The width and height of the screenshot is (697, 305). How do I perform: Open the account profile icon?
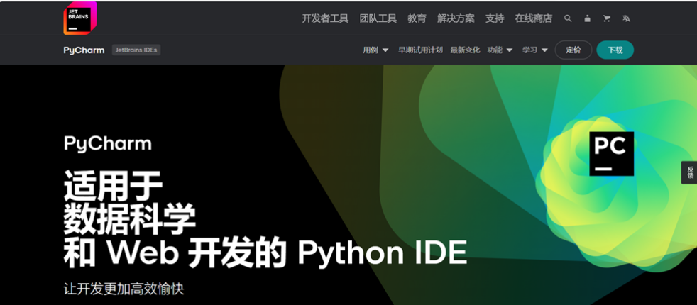(587, 18)
